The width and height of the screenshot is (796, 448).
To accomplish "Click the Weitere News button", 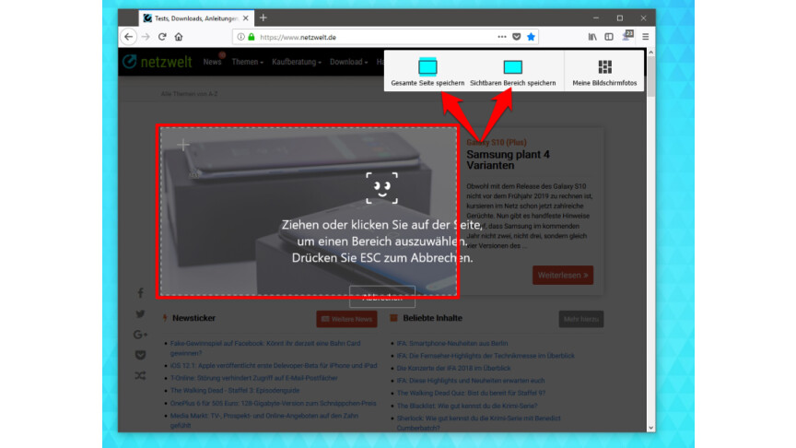I will click(x=346, y=319).
